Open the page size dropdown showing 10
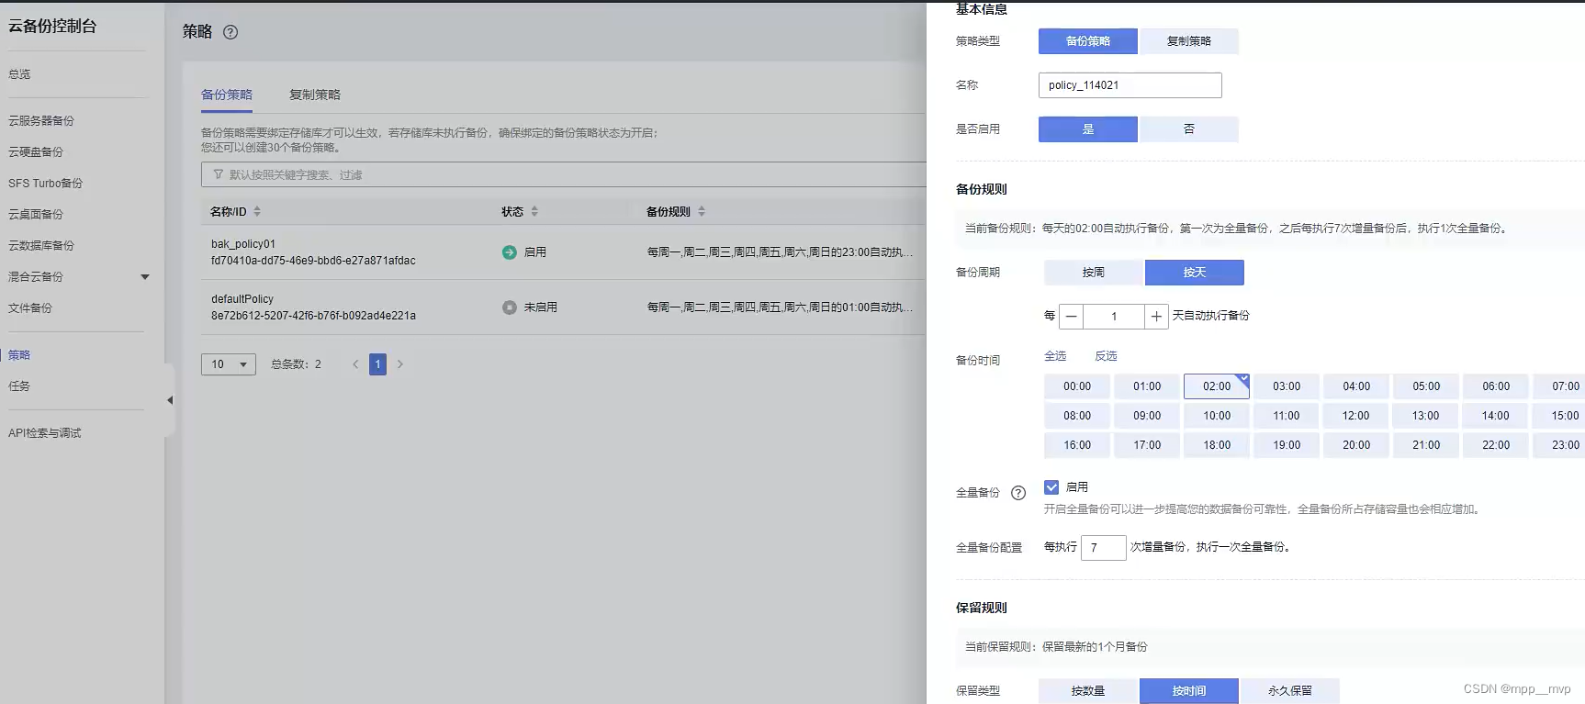Viewport: 1585px width, 704px height. click(229, 364)
